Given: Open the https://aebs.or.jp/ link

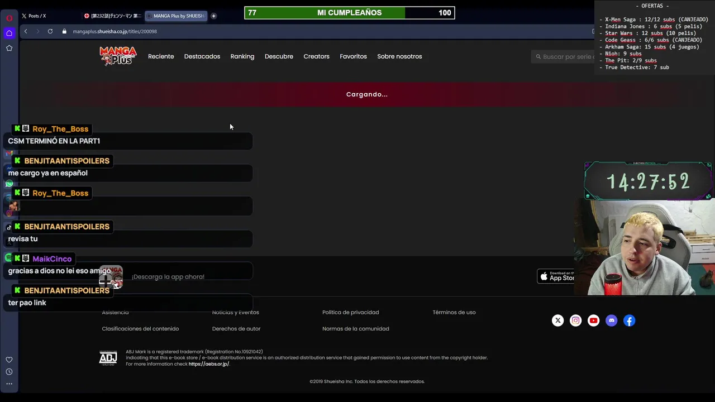Looking at the screenshot, I should point(209,364).
